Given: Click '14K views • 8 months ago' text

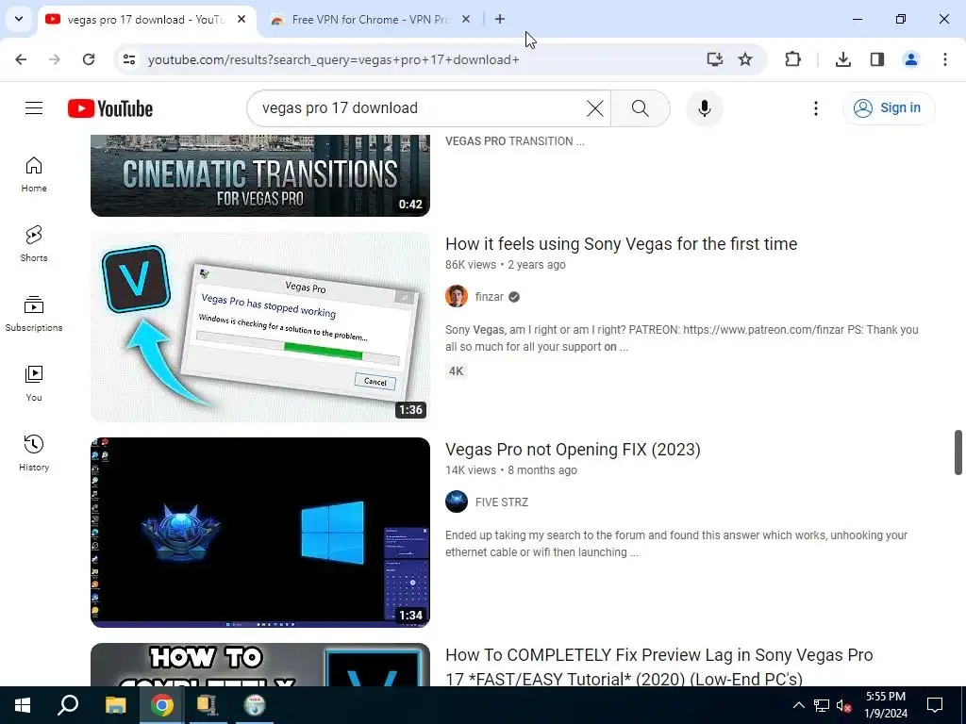Looking at the screenshot, I should pos(510,470).
